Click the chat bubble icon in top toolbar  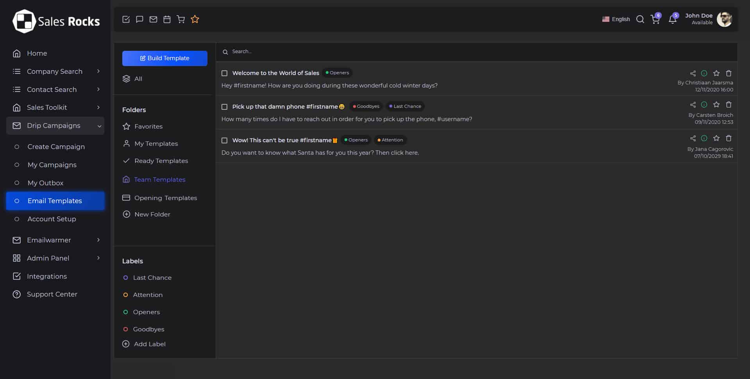pos(139,19)
